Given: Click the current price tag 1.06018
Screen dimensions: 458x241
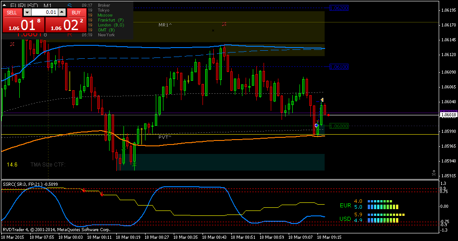Looking at the screenshot, I should click(448, 114).
